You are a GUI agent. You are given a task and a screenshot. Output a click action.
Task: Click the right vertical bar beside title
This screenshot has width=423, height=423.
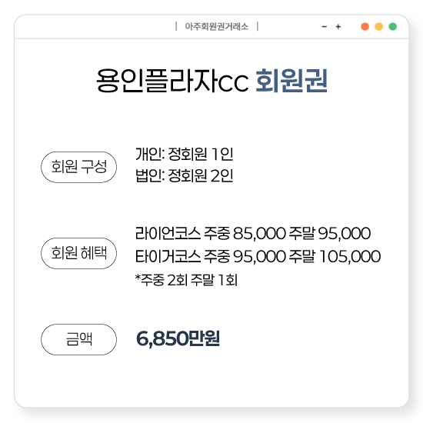[x=258, y=26]
